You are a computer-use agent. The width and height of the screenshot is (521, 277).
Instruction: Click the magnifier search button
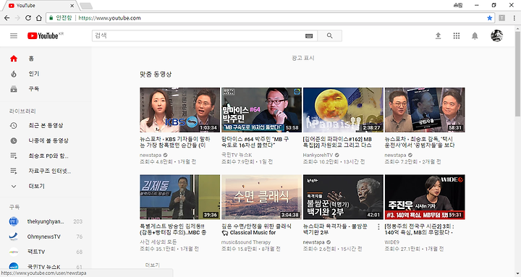(330, 35)
